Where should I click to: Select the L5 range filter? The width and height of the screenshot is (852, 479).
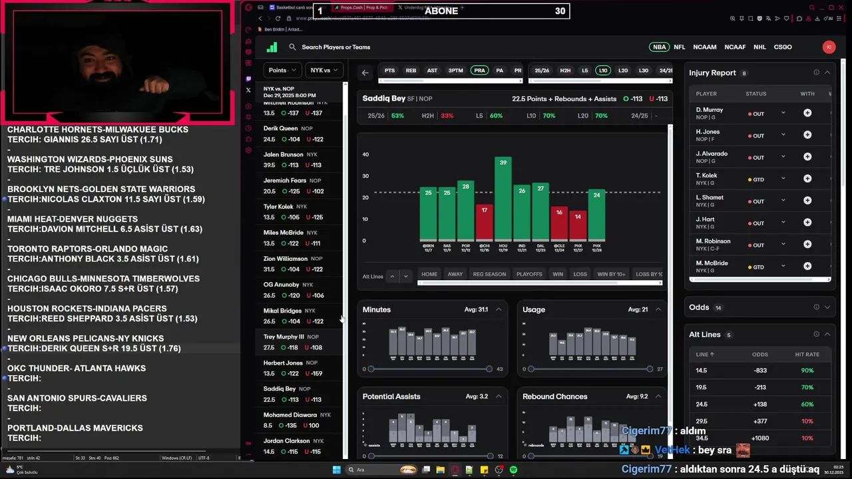click(x=584, y=71)
